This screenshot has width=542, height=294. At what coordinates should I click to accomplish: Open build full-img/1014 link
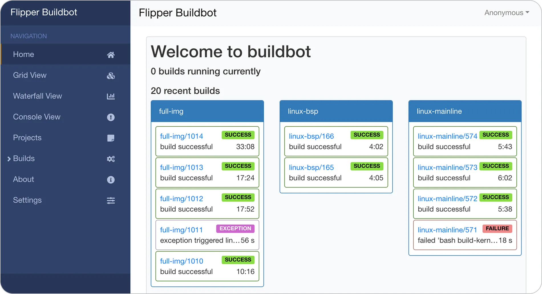(181, 136)
